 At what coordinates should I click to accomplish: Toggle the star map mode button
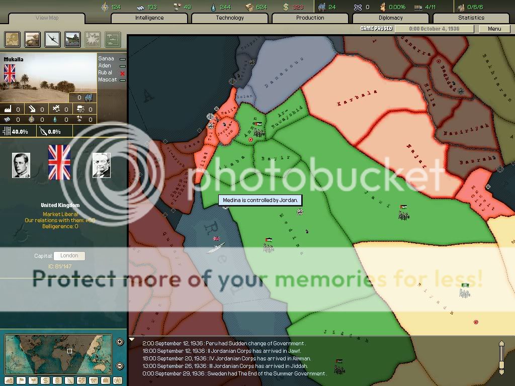point(118,380)
